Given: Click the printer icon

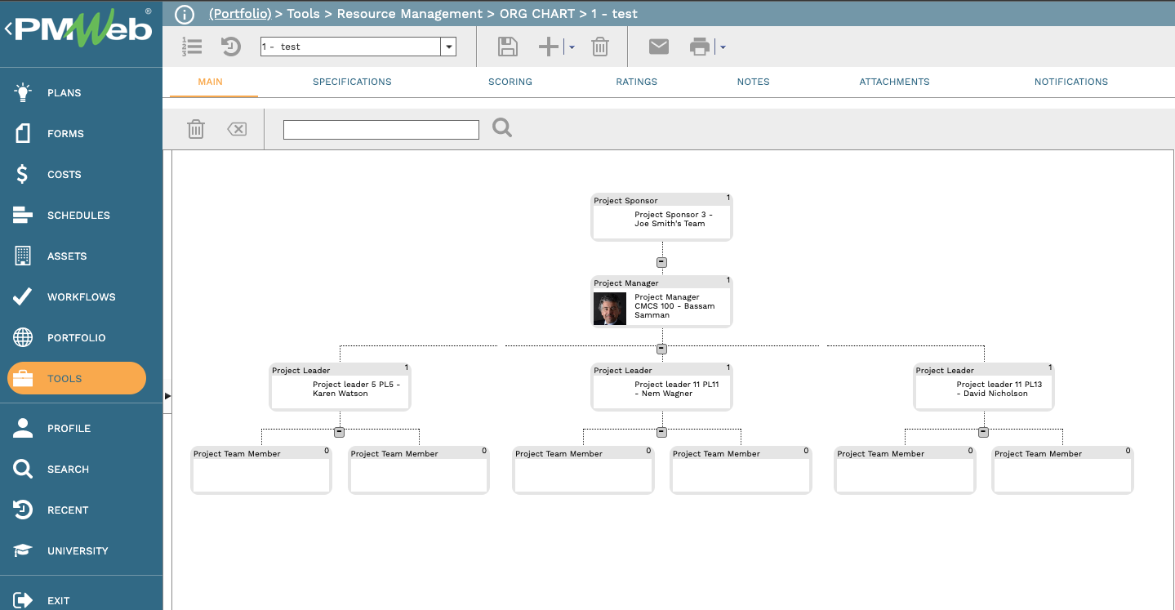Looking at the screenshot, I should pyautogui.click(x=700, y=47).
